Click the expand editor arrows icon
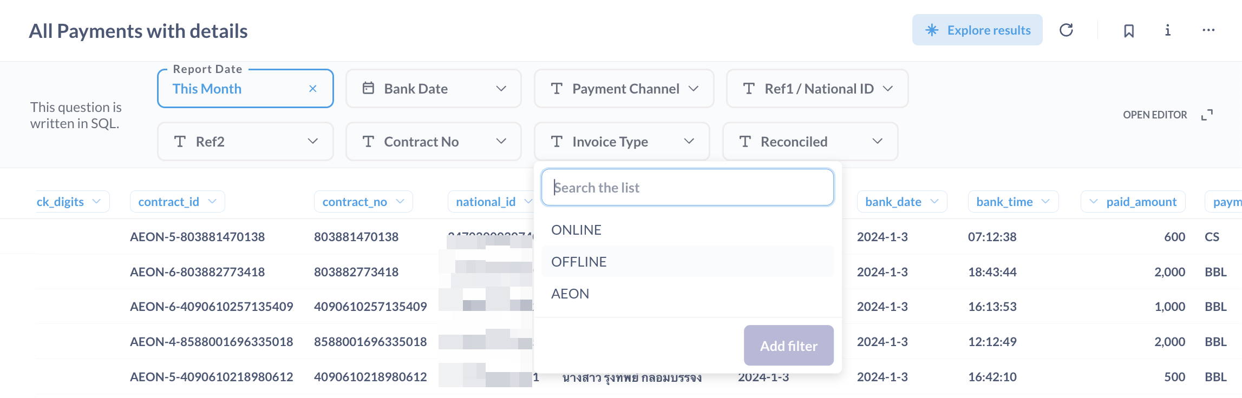This screenshot has height=398, width=1242. coord(1207,115)
